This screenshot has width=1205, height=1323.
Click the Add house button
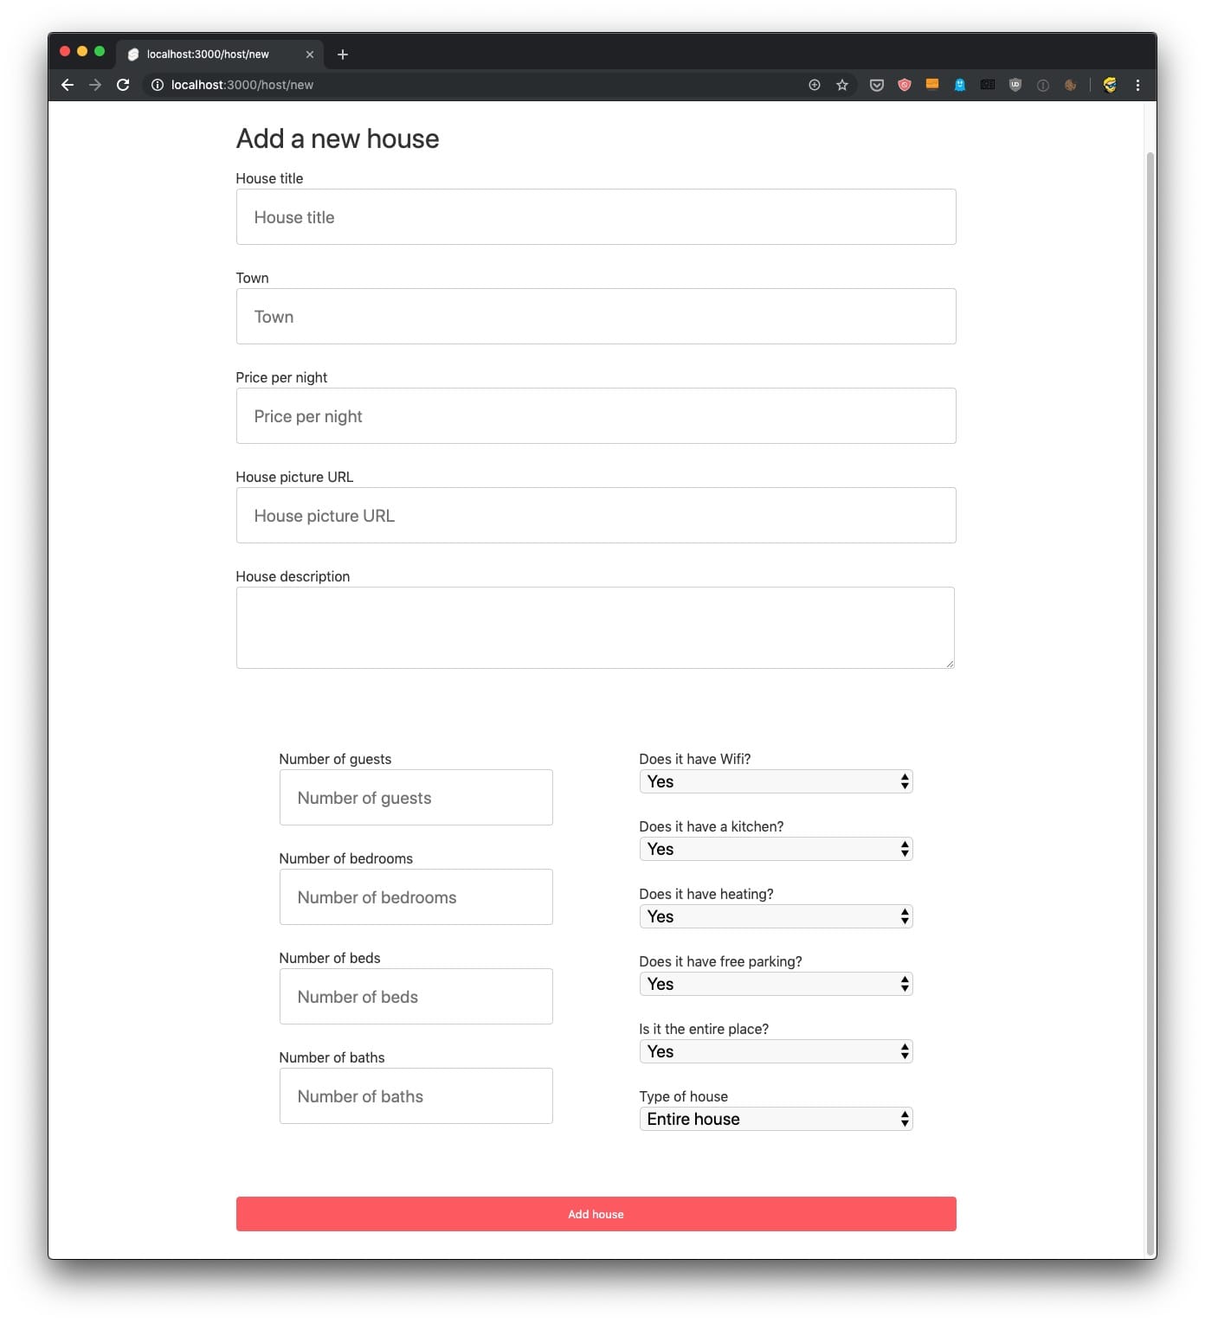596,1214
